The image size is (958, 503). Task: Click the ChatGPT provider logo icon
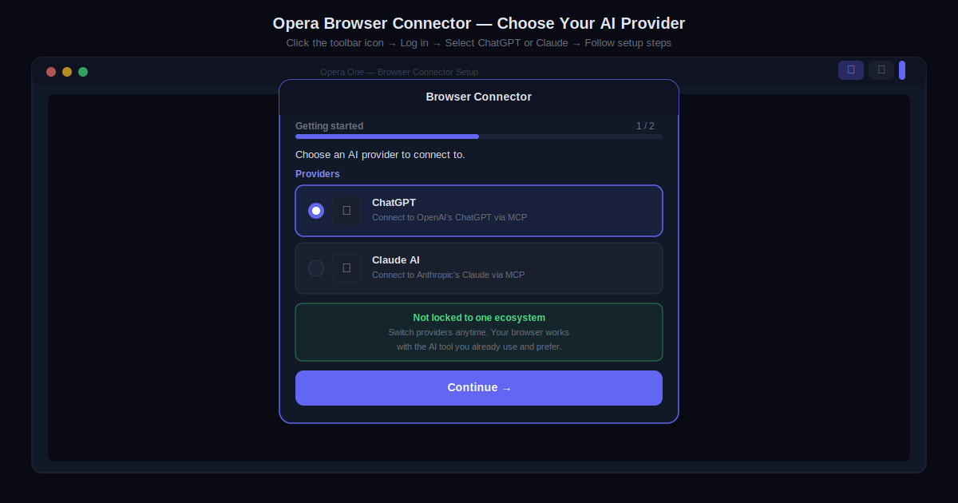[x=346, y=211]
